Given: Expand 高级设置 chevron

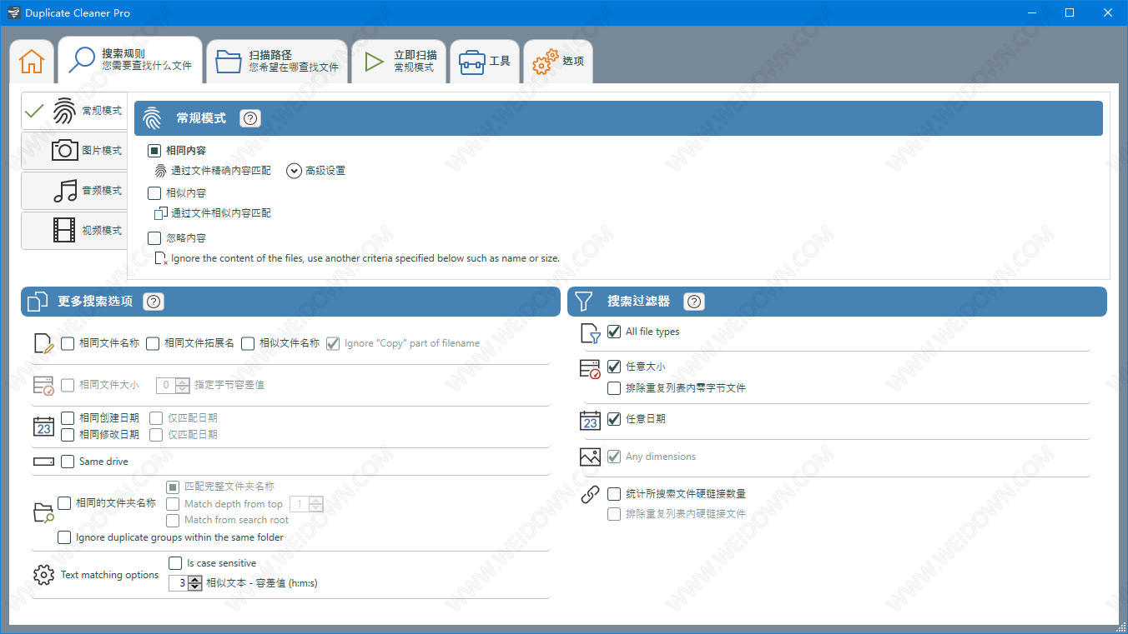Looking at the screenshot, I should tap(294, 171).
